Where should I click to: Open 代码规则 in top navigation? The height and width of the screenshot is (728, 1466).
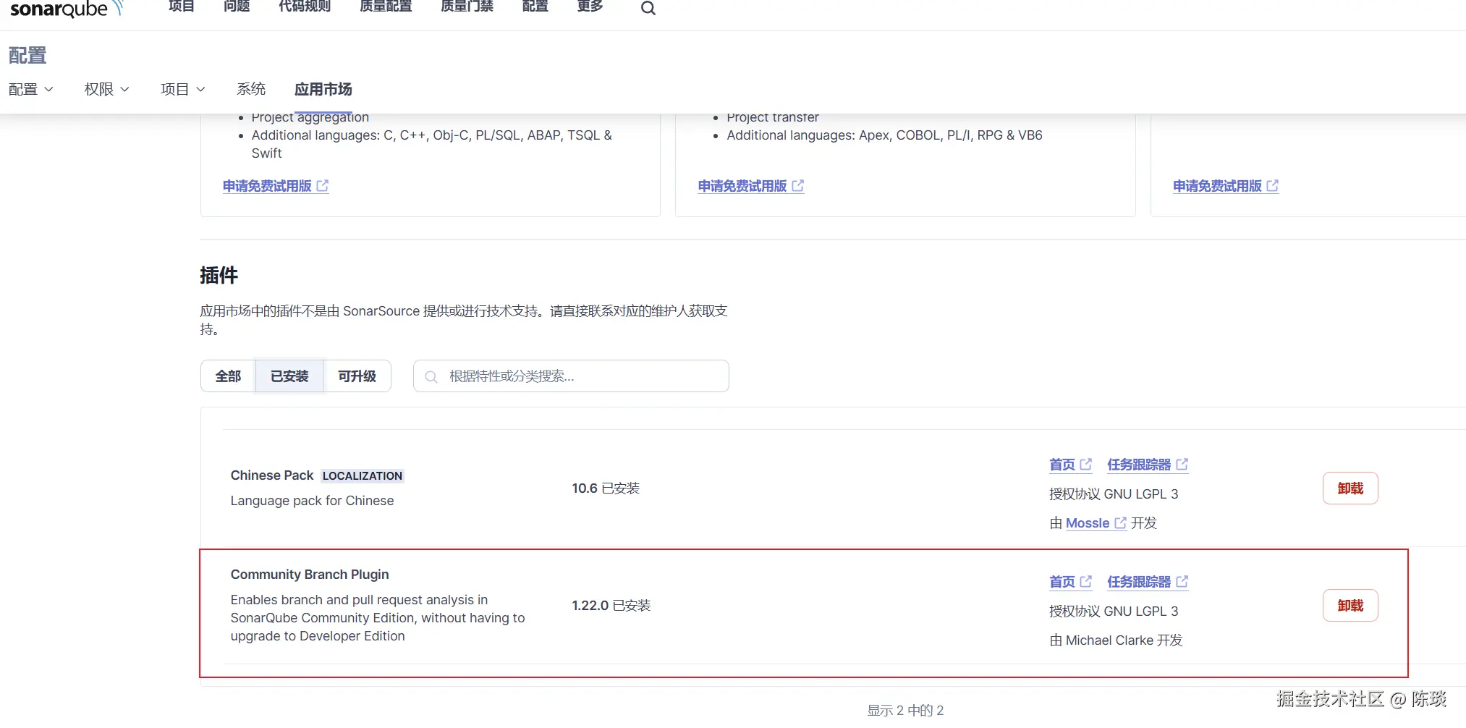pyautogui.click(x=305, y=7)
